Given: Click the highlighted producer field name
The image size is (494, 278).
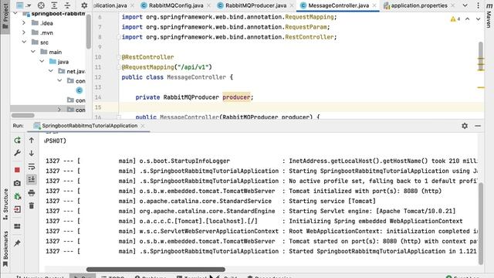Looking at the screenshot, I should [x=236, y=97].
